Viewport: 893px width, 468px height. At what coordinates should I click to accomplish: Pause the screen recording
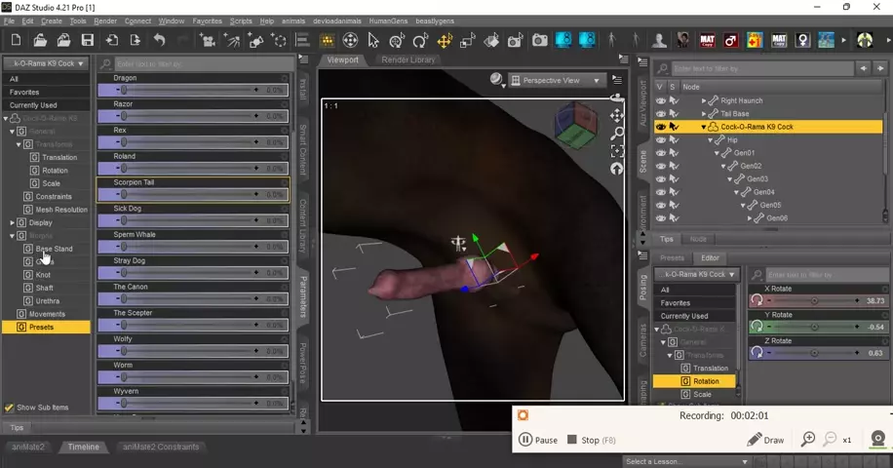(x=538, y=440)
